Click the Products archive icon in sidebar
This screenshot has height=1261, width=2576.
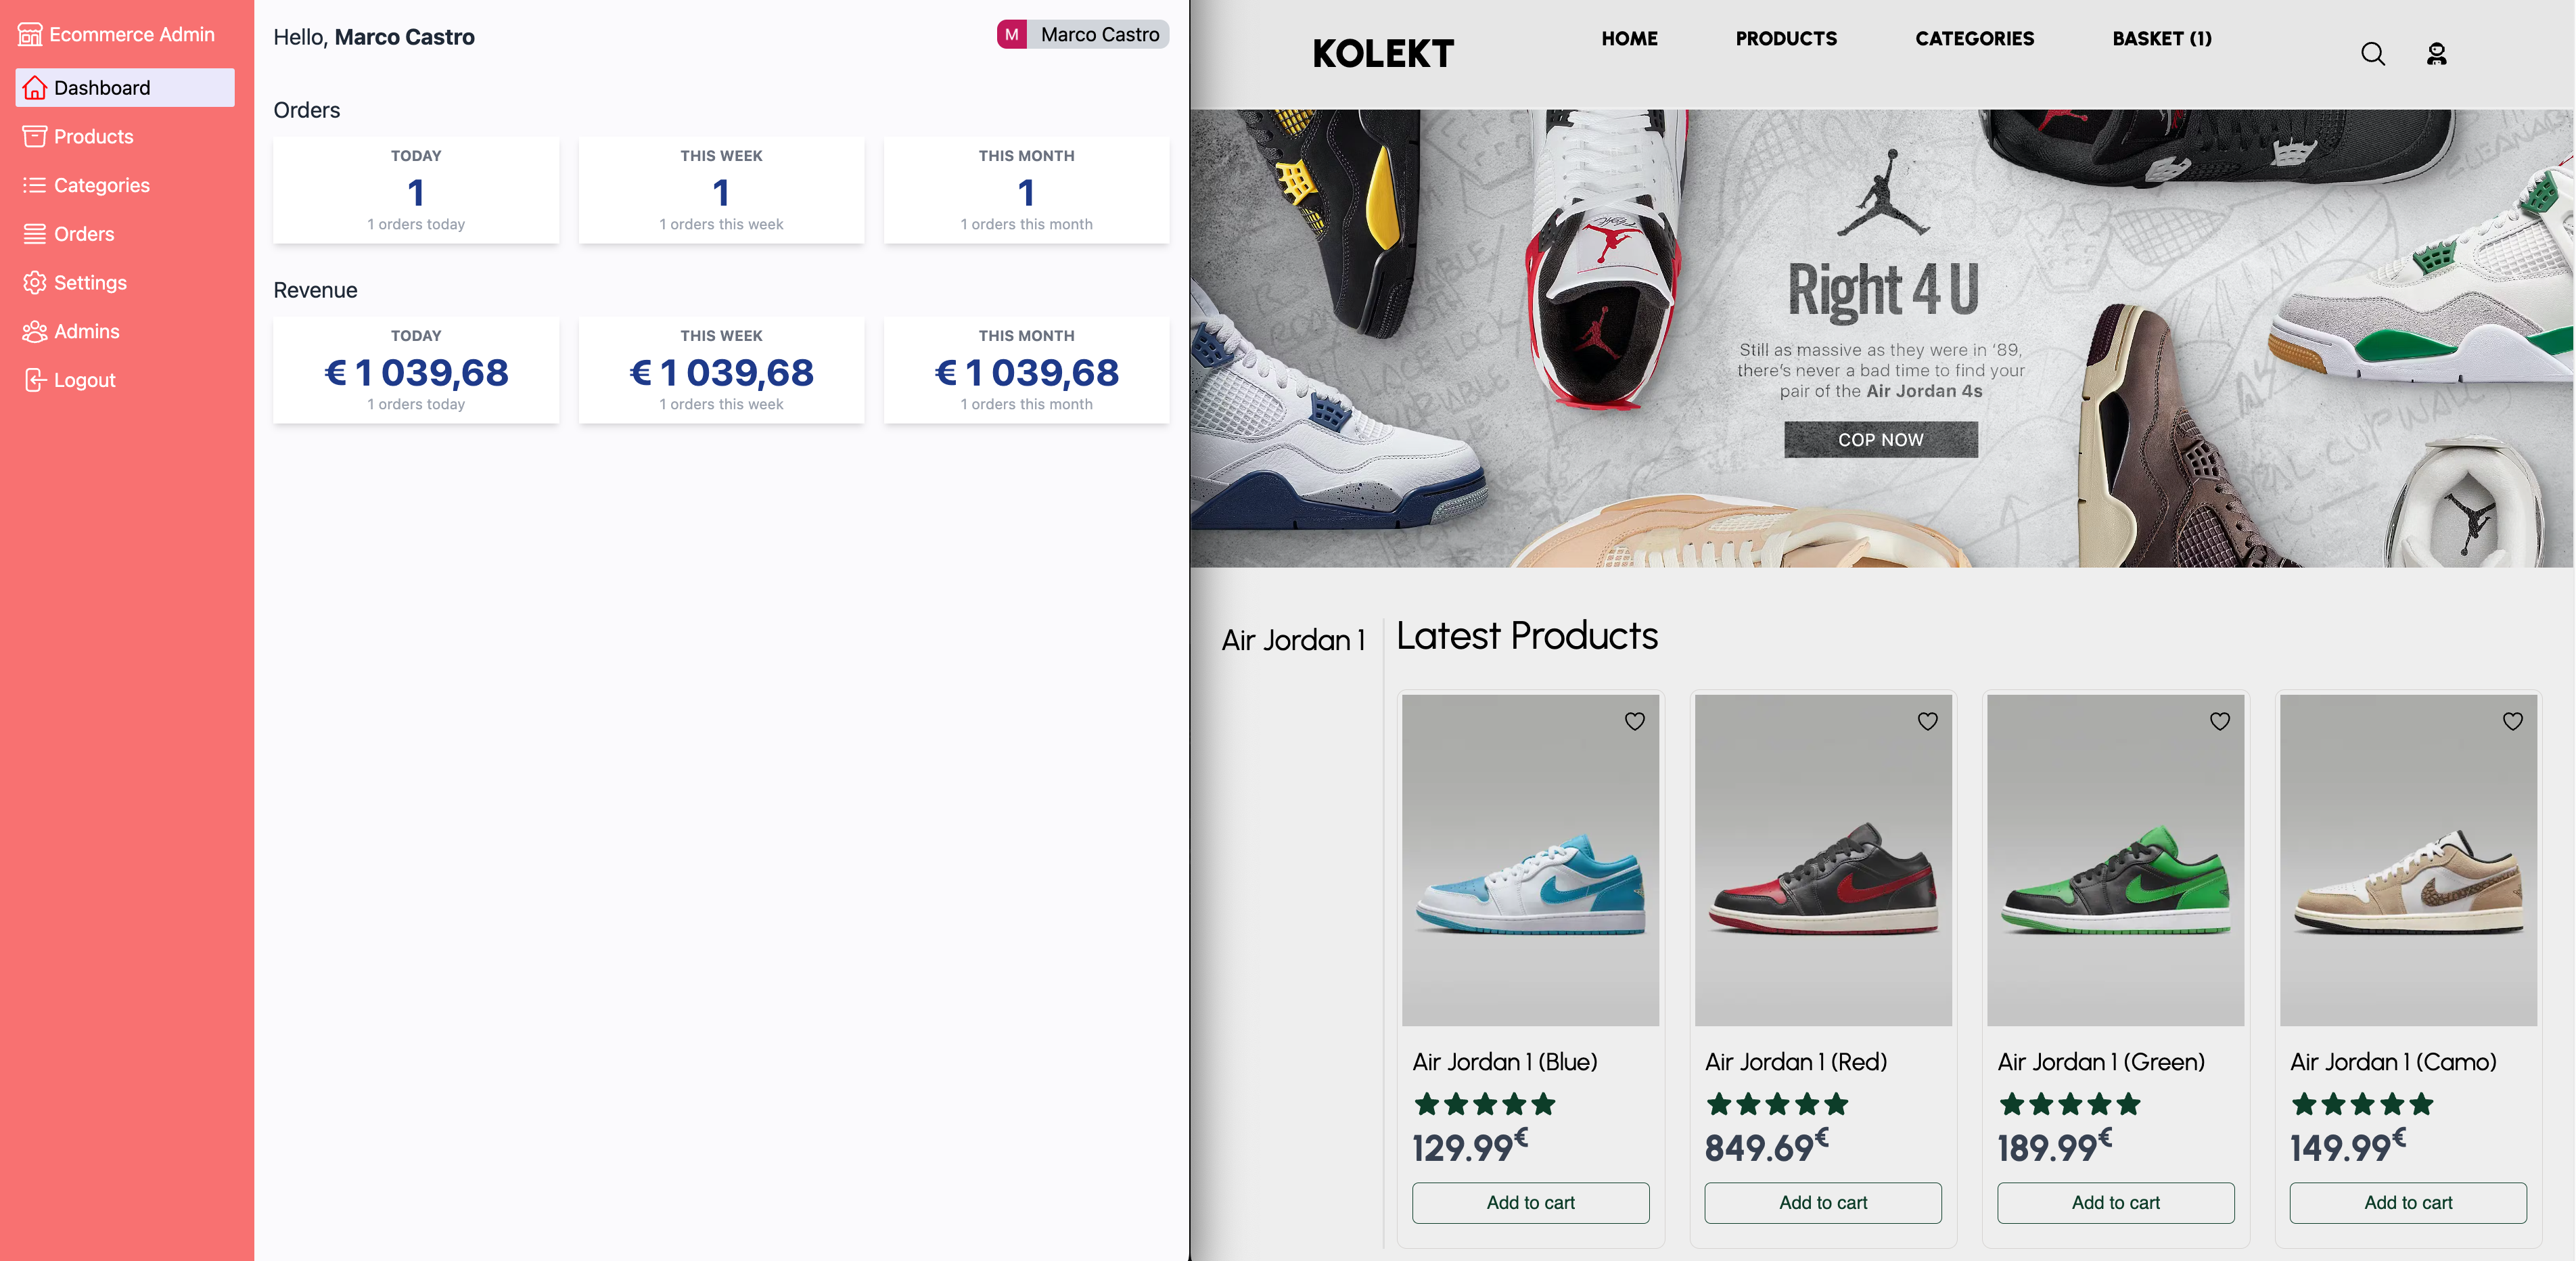pos(35,136)
